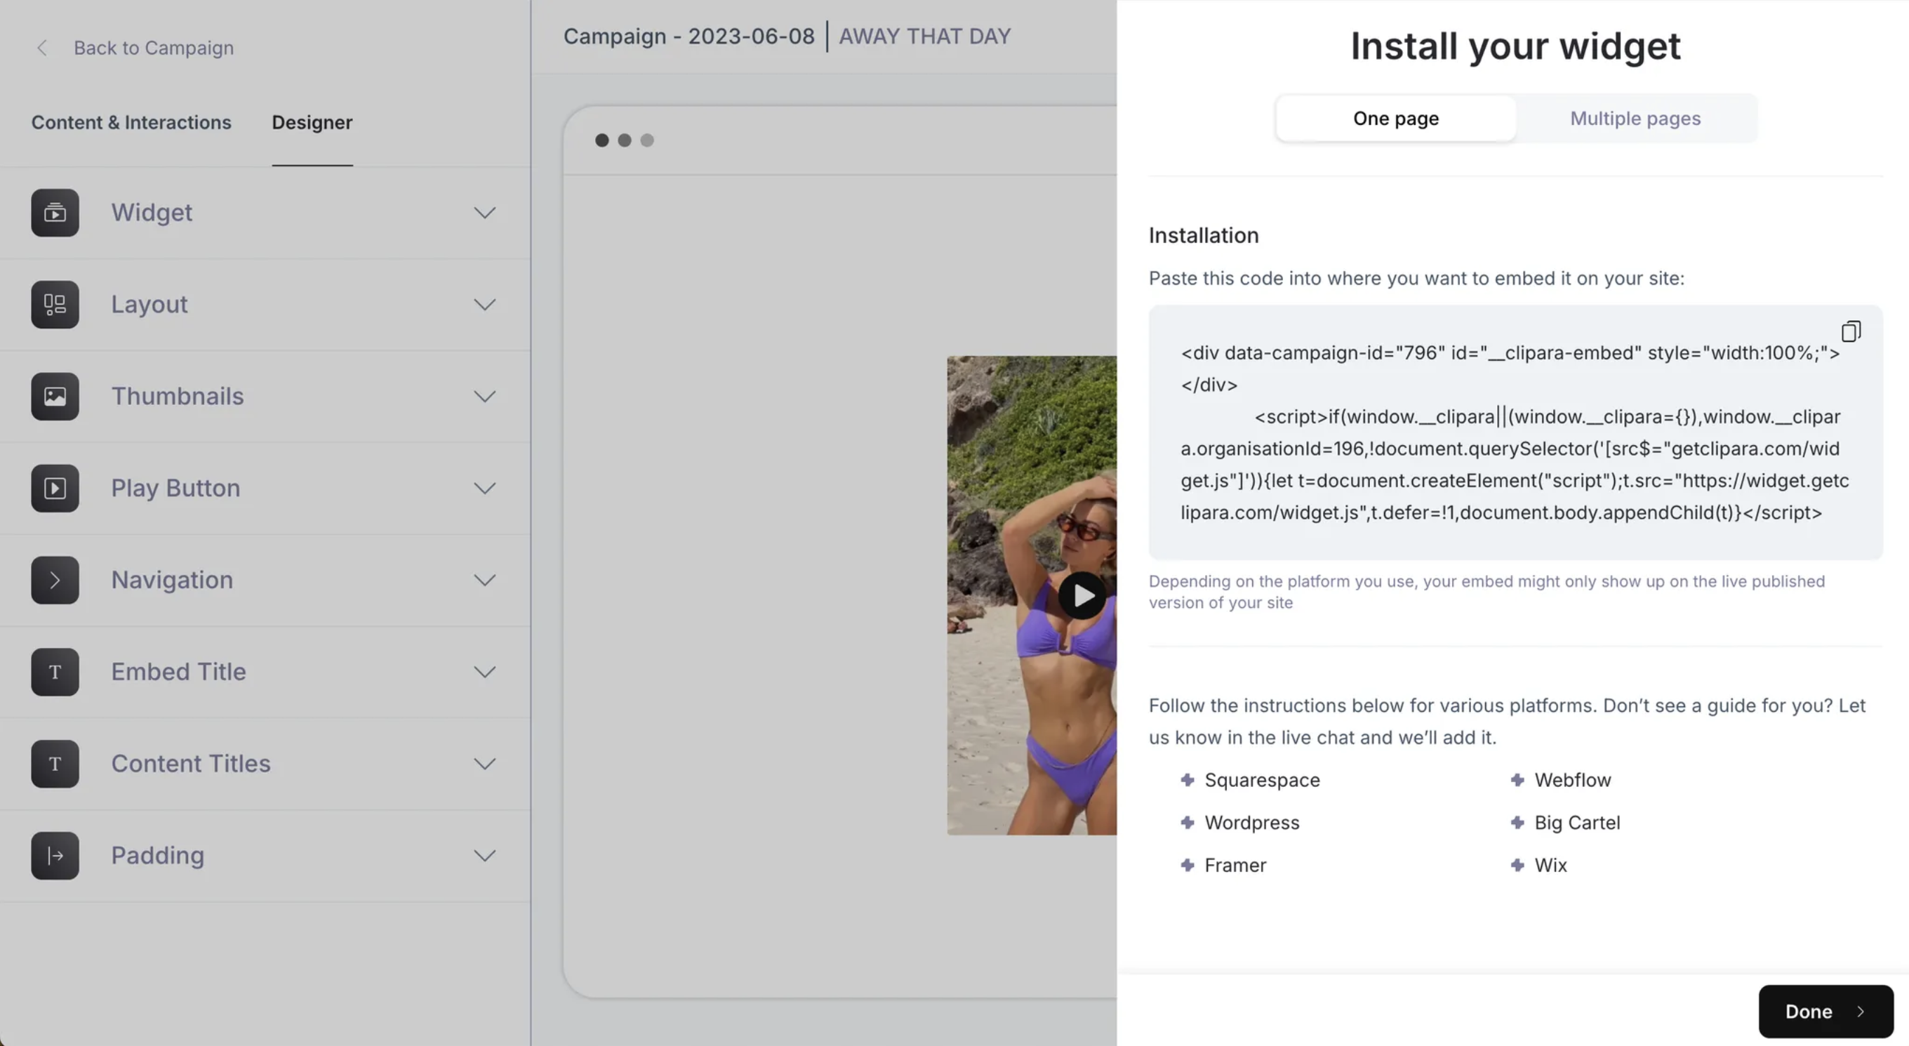1909x1046 pixels.
Task: Click the Navigation arrow icon
Action: point(55,581)
